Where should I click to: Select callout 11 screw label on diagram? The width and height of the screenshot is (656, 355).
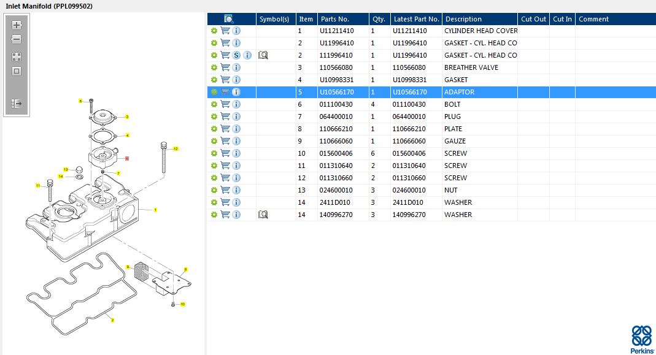37,185
